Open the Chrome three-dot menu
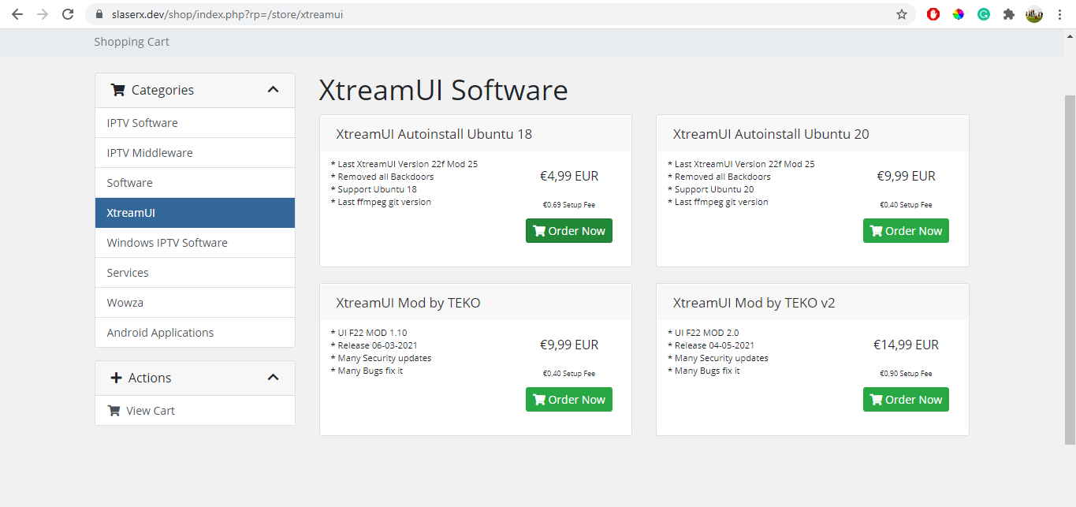Viewport: 1076px width, 507px height. tap(1059, 14)
